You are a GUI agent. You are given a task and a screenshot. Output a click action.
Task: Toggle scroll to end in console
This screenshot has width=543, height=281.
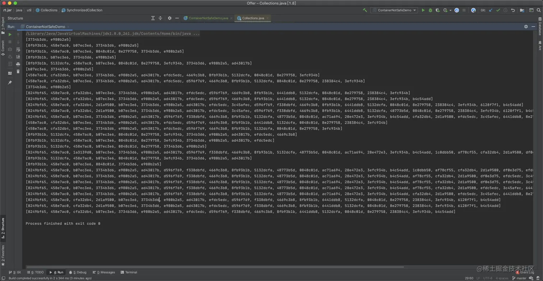18,57
